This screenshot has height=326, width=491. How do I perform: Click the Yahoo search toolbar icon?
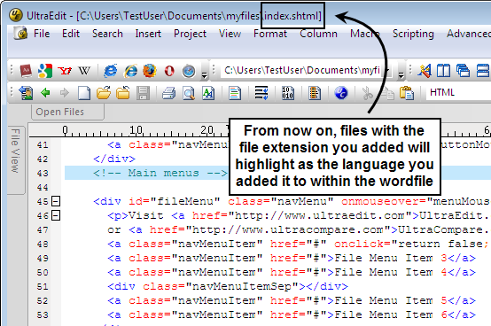pyautogui.click(x=65, y=71)
